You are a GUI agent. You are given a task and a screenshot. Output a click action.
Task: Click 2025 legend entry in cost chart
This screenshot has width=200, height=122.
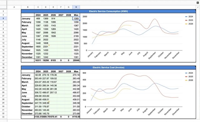pos(189,77)
